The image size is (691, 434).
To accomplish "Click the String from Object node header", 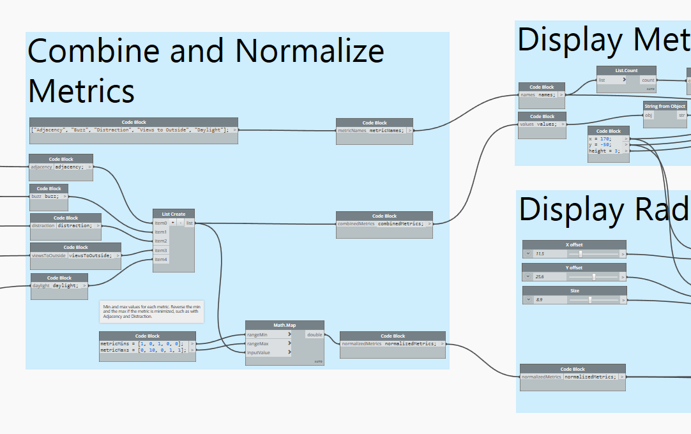I will 665,106.
